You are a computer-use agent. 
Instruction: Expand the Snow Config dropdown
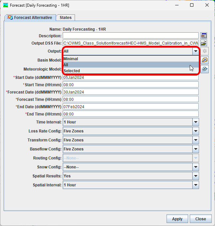click(x=195, y=167)
